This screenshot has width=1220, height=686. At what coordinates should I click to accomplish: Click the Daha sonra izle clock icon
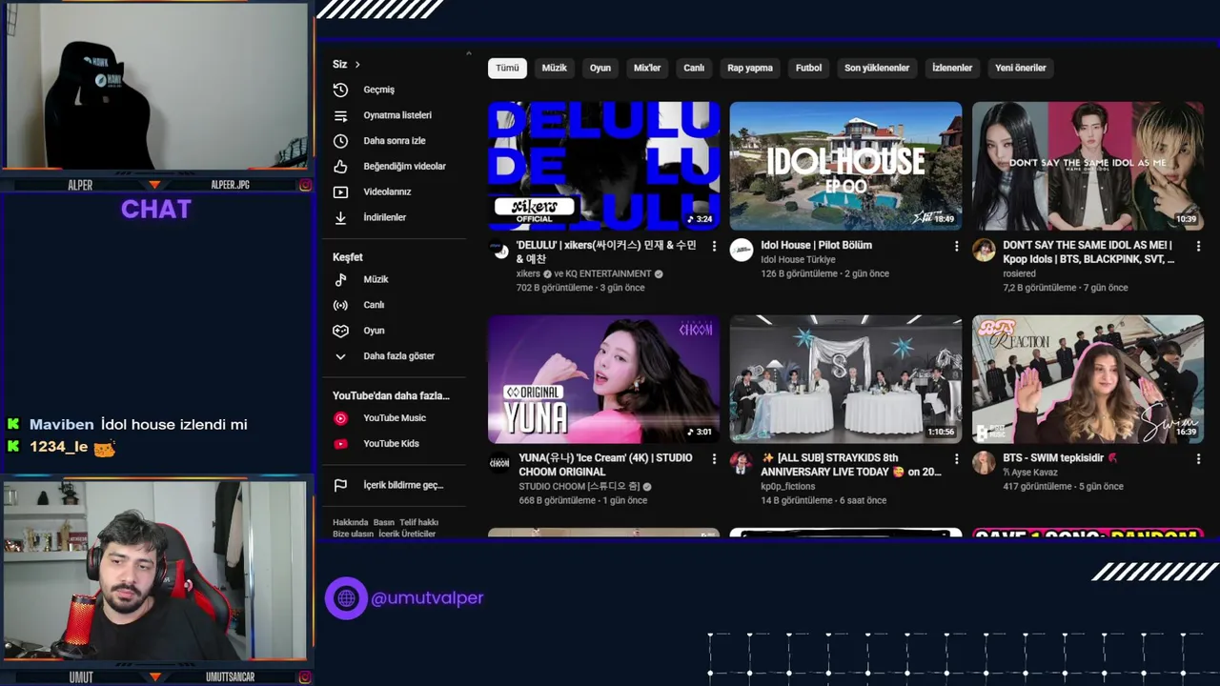[x=340, y=141]
